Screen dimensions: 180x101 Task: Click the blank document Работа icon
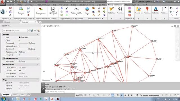coord(164,9)
